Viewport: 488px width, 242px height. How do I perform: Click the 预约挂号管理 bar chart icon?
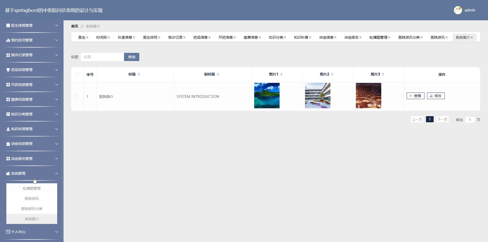[8, 40]
